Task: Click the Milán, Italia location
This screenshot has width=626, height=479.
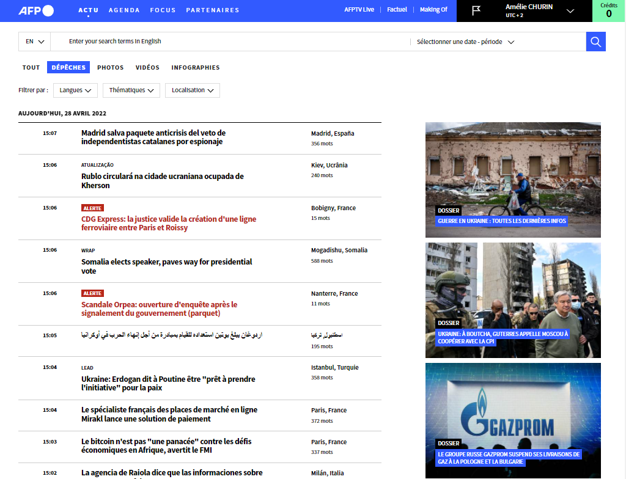Action: click(x=328, y=473)
